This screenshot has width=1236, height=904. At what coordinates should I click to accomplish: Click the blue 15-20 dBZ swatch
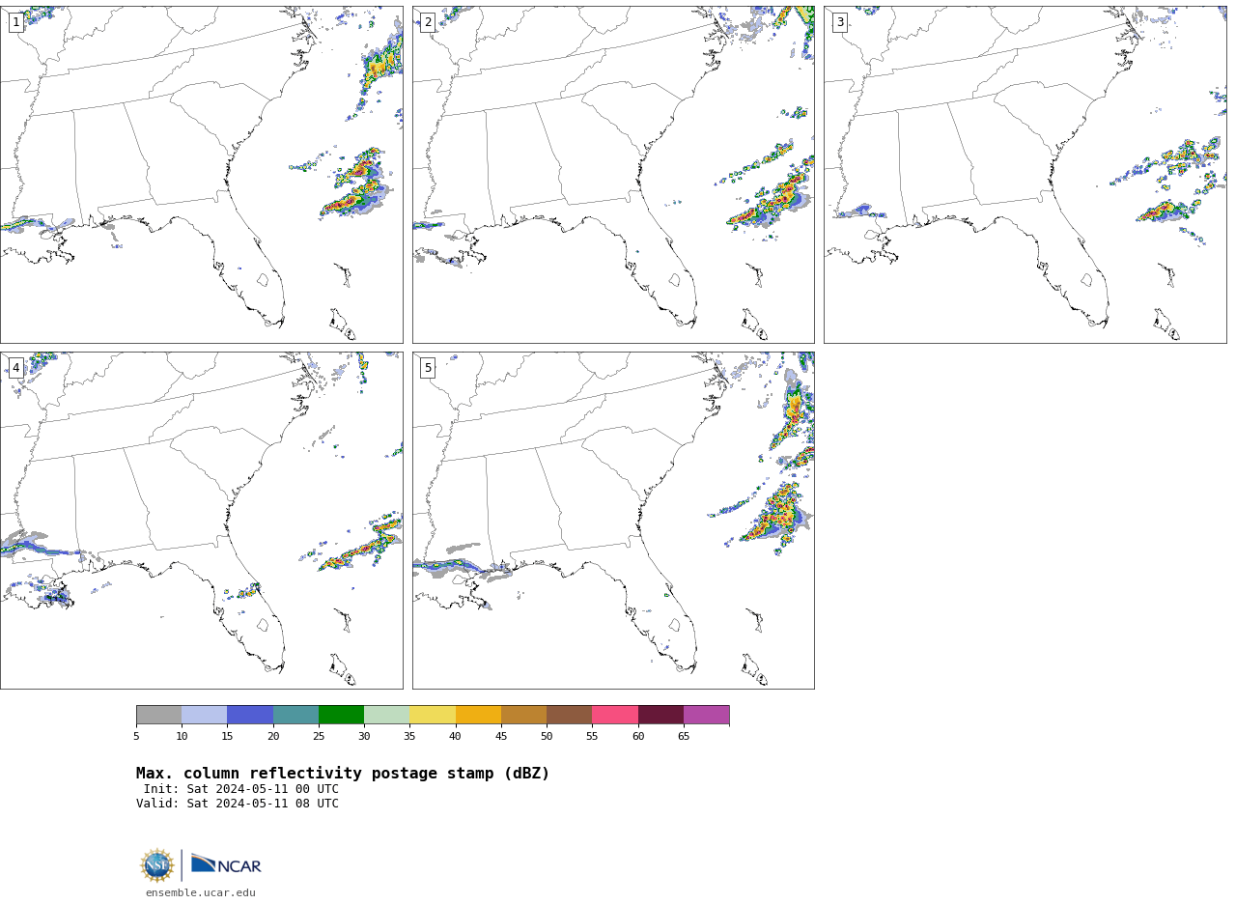click(x=250, y=715)
